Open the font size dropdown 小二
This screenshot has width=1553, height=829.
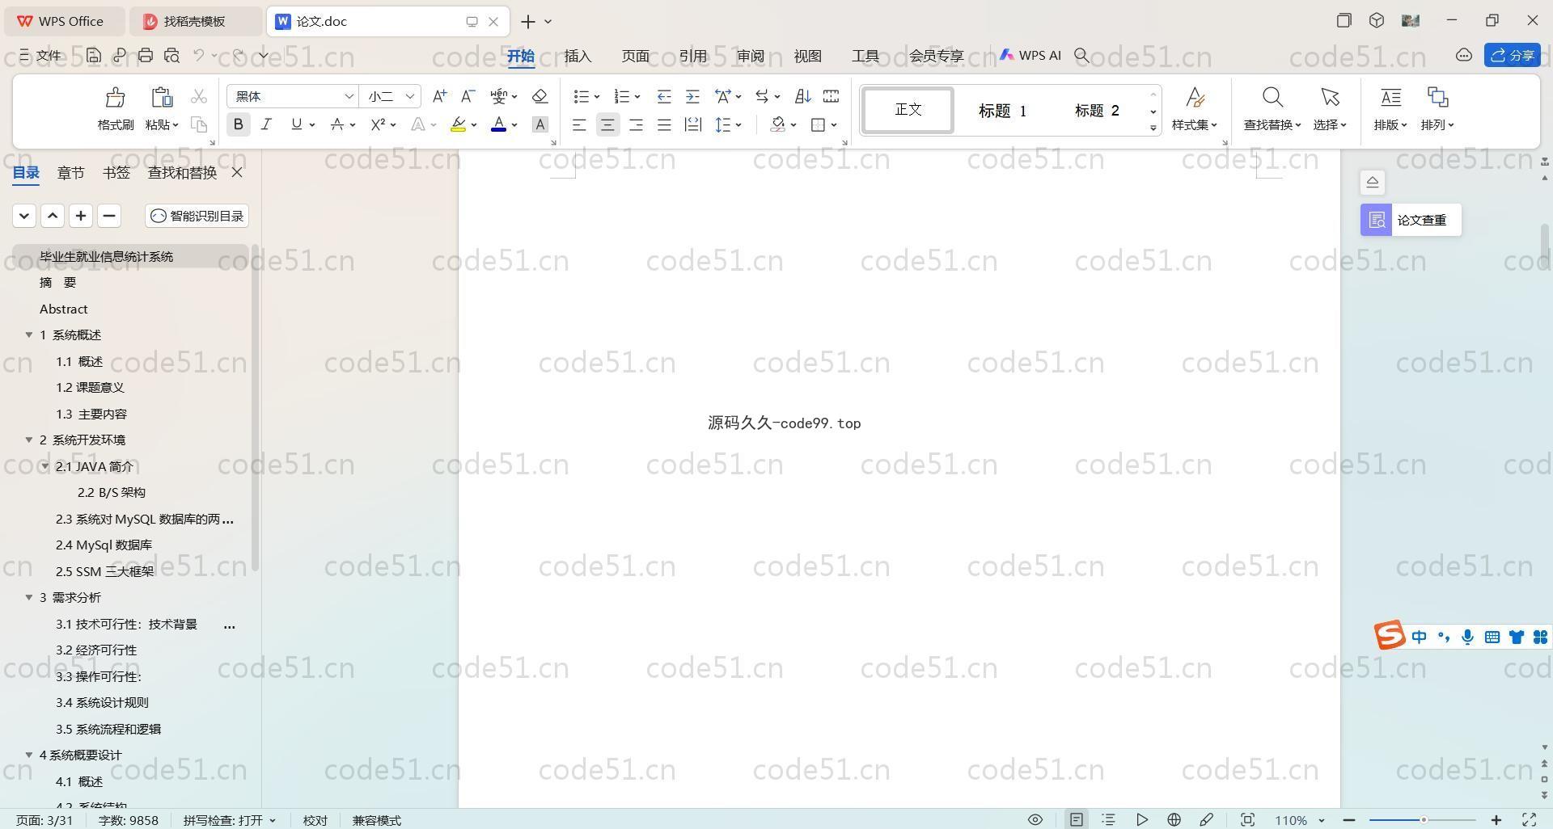pyautogui.click(x=410, y=96)
